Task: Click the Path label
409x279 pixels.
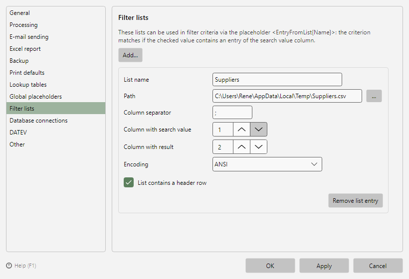Action: pyautogui.click(x=129, y=96)
